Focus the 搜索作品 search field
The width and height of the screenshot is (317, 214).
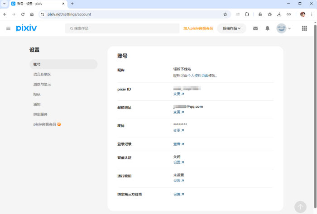tap(122, 28)
